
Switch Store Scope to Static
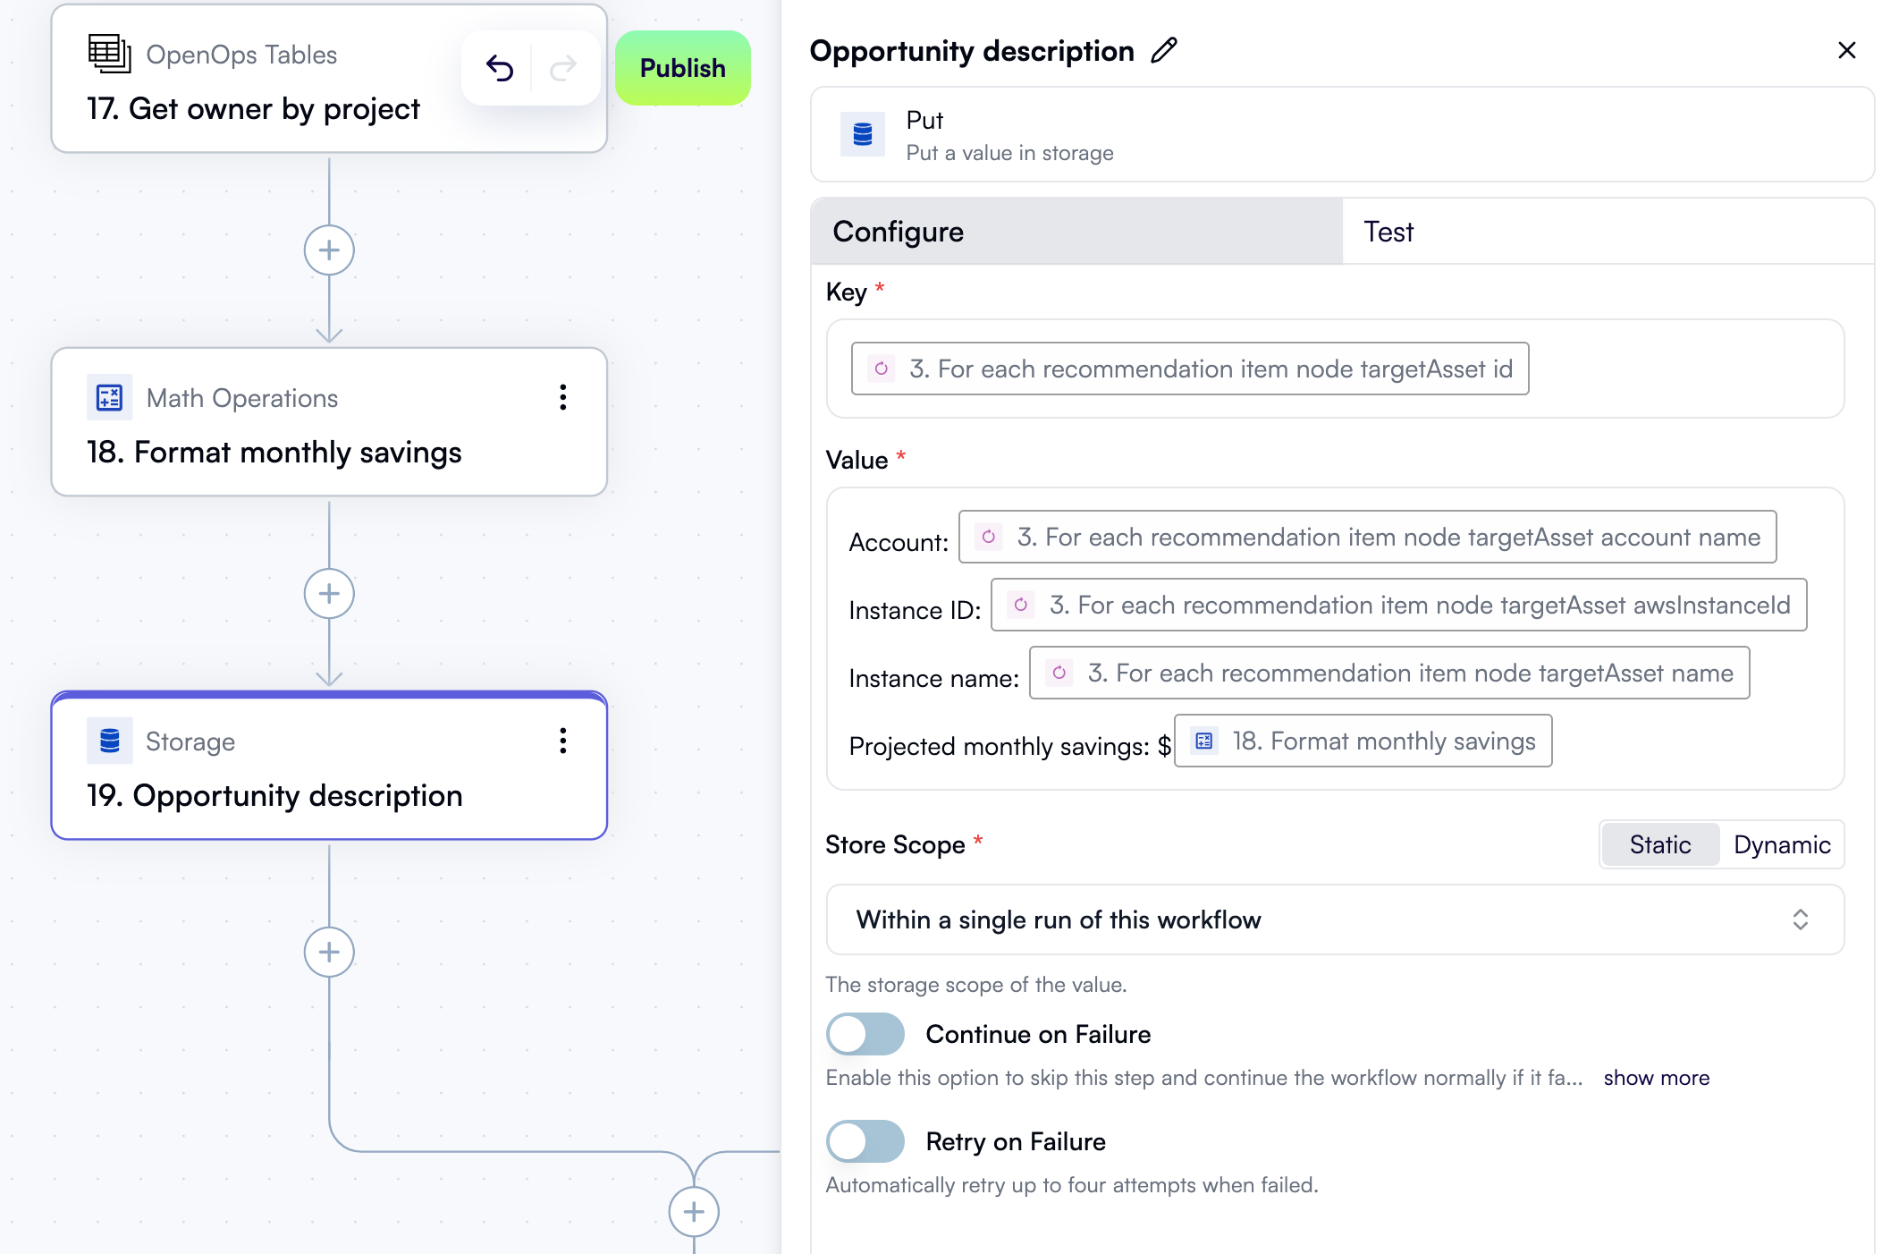pos(1659,844)
